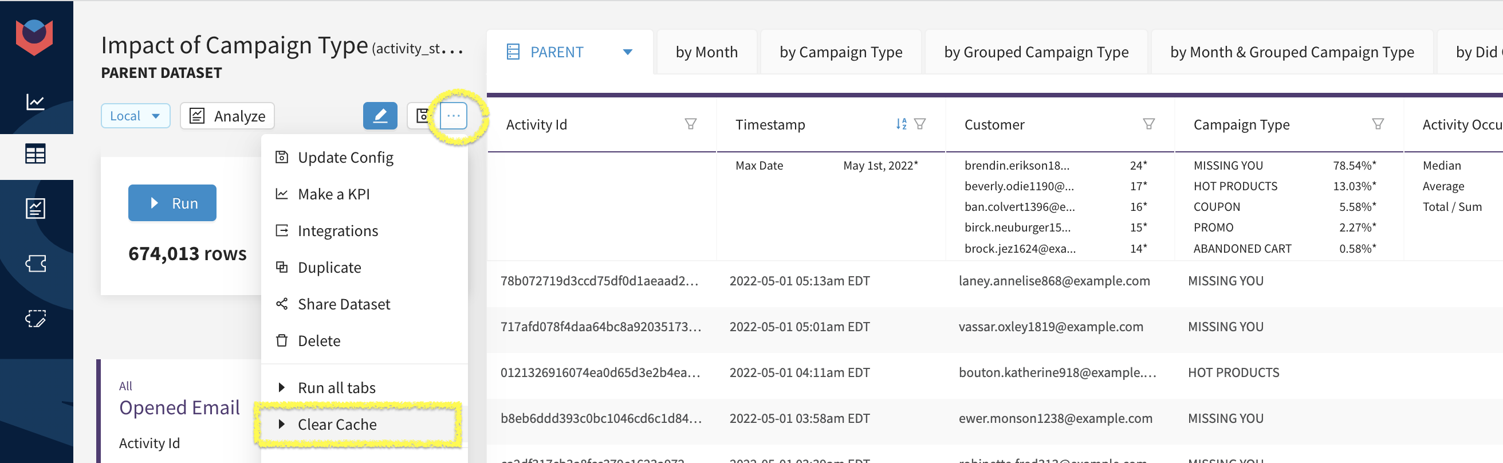Open the Narratives report sidebar icon

pos(36,209)
